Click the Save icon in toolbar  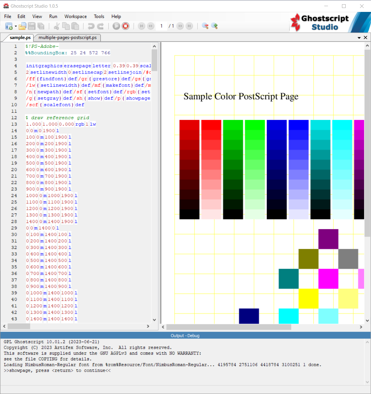coord(31,26)
